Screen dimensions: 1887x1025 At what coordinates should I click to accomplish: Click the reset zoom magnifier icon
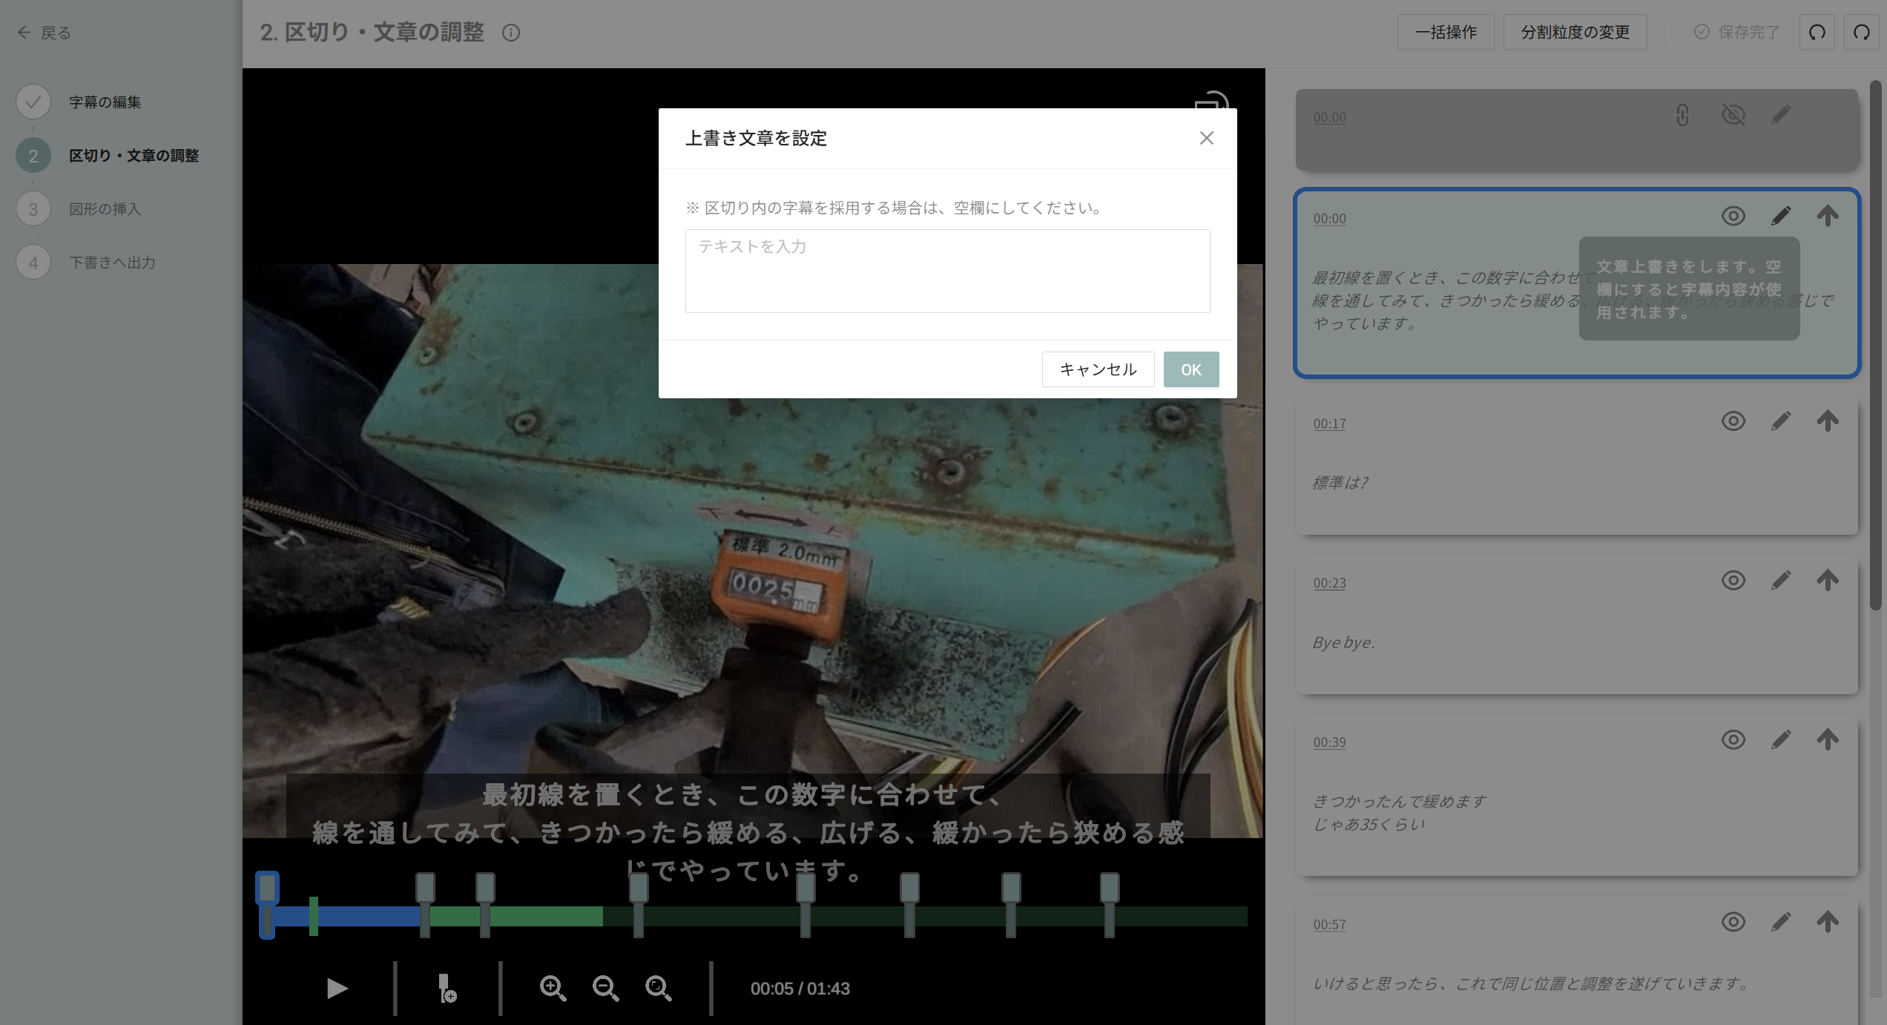[658, 988]
